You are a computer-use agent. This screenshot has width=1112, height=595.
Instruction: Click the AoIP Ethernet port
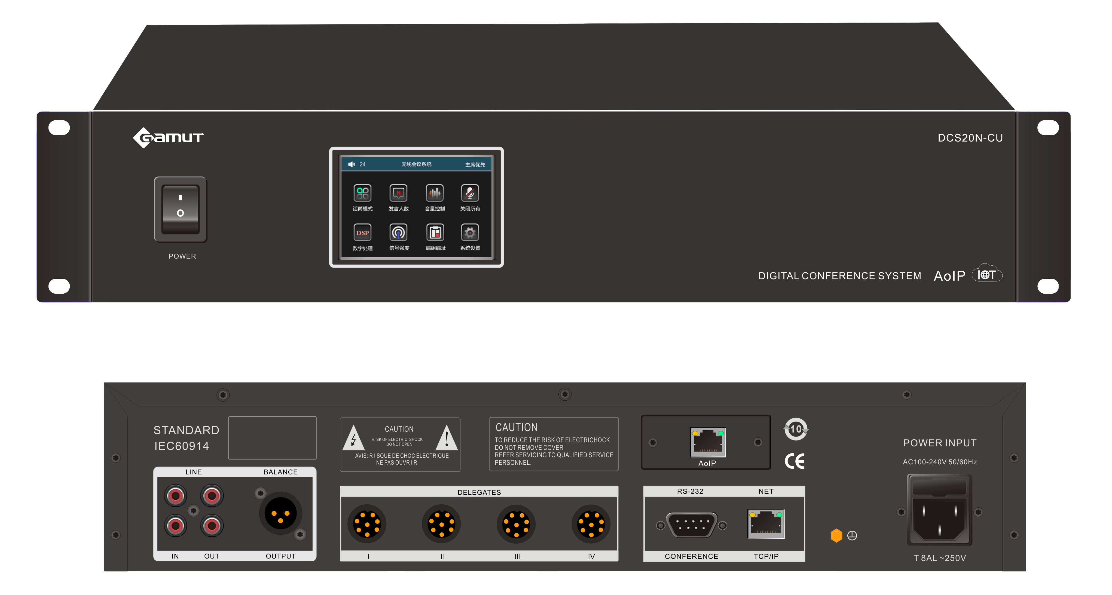point(707,443)
